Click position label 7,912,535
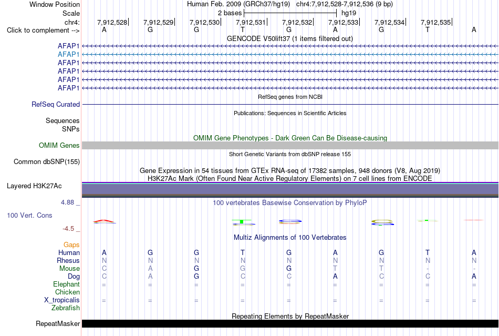The height and width of the screenshot is (336, 499). pos(435,22)
